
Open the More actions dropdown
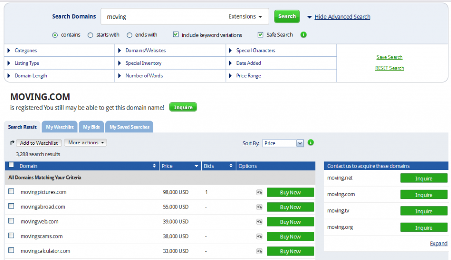(85, 143)
